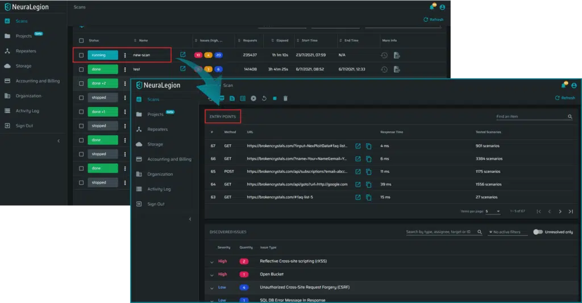Viewport: 582px width, 303px height.
Task: Click the notification bell in the back Scans window
Action: (x=432, y=7)
